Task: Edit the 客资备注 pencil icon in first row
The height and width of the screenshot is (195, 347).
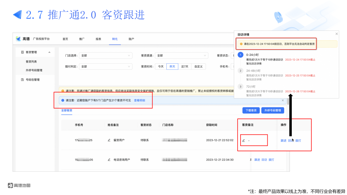Action: click(x=243, y=140)
